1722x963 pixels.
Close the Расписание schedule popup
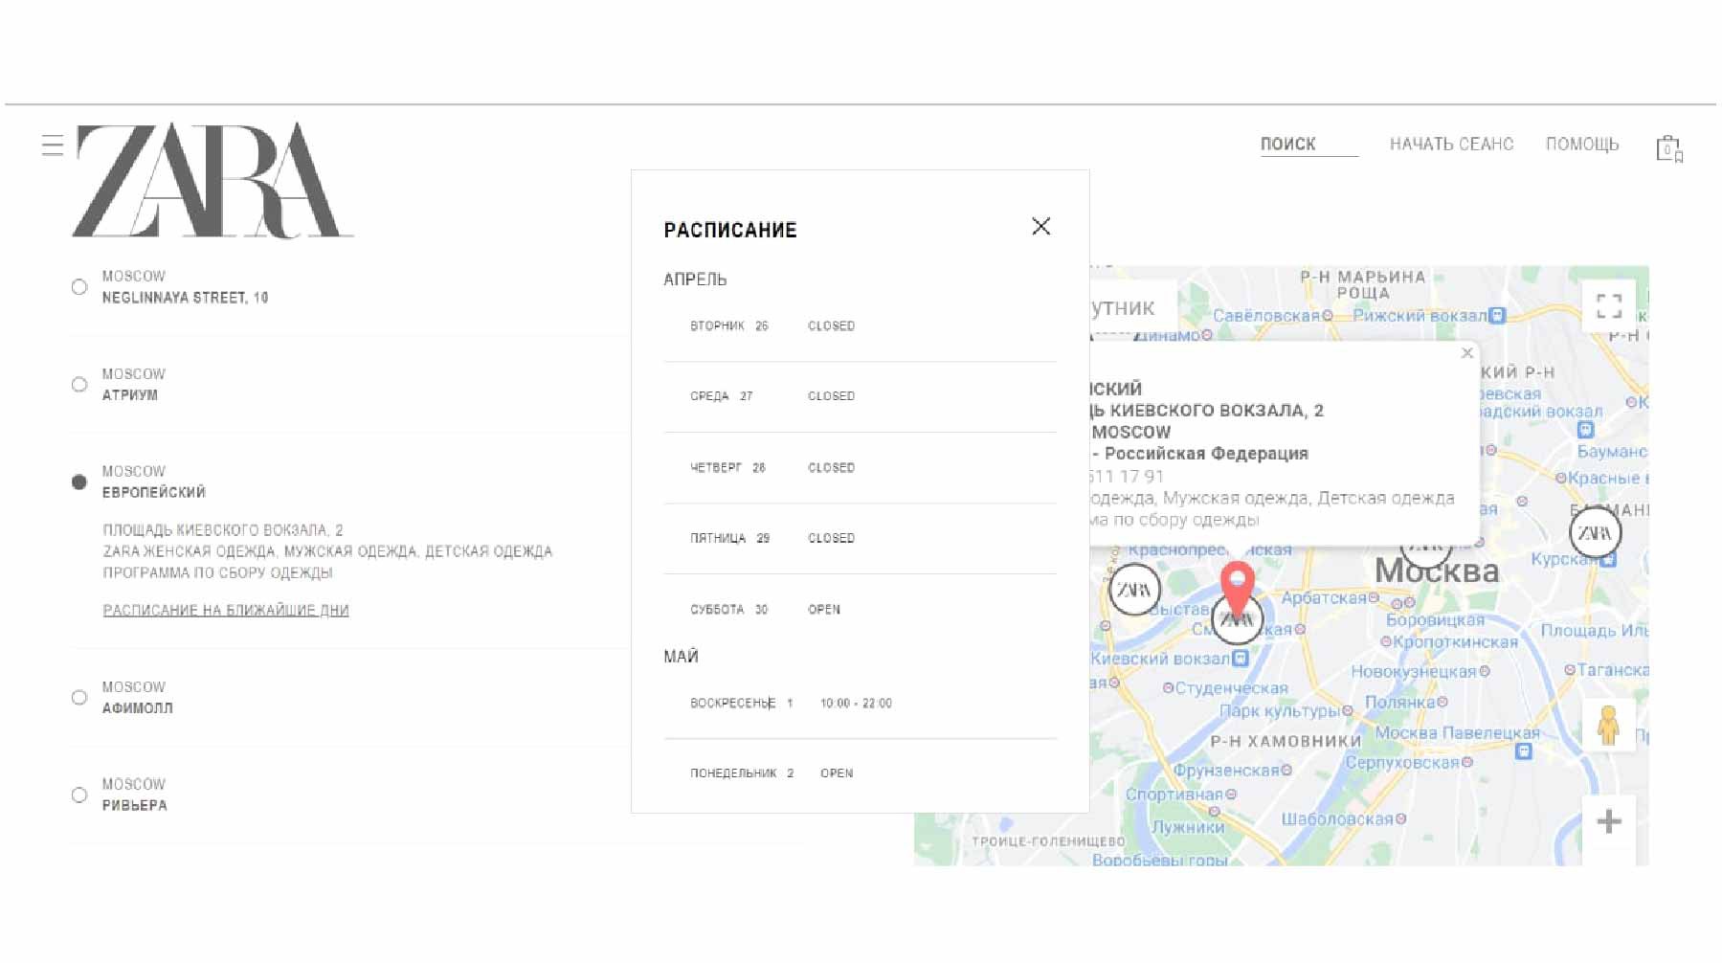[x=1040, y=226]
